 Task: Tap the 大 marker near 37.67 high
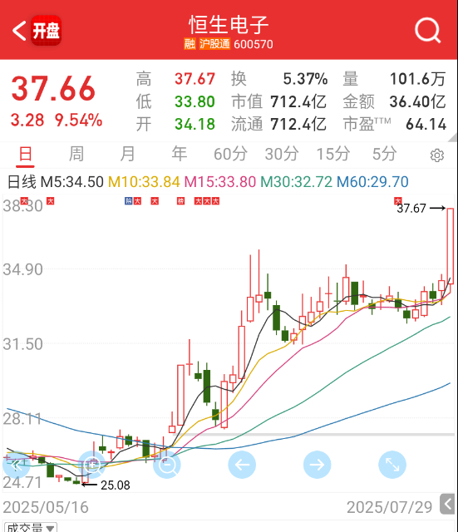[397, 200]
